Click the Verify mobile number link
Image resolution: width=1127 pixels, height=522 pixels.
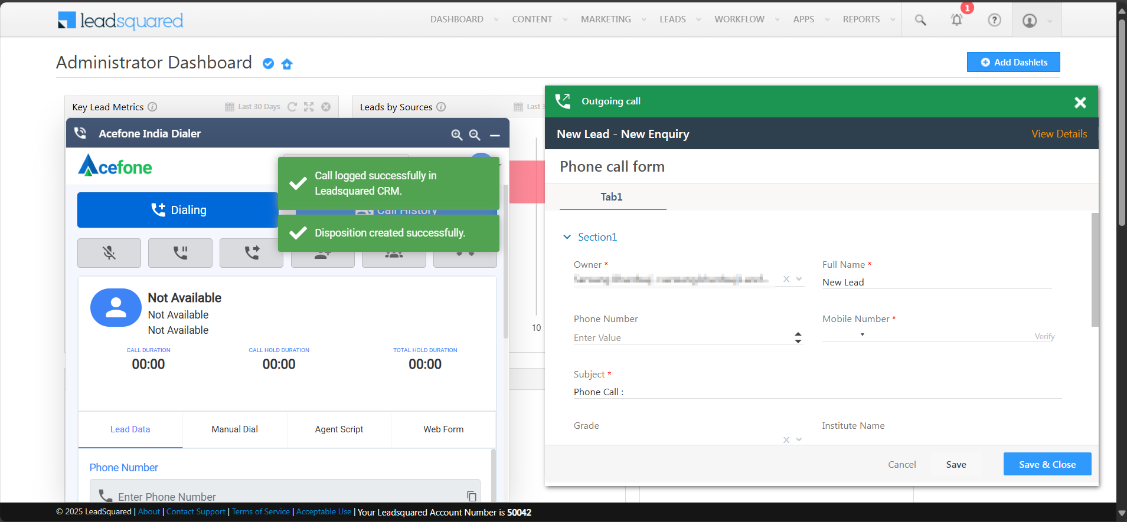(1044, 336)
